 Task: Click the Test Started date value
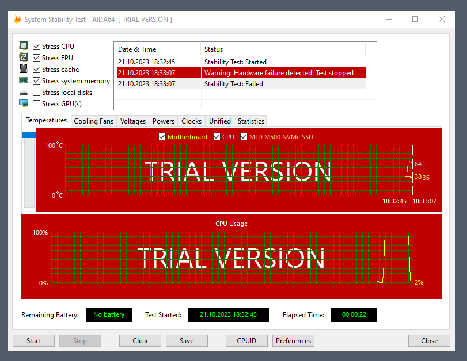click(x=229, y=314)
